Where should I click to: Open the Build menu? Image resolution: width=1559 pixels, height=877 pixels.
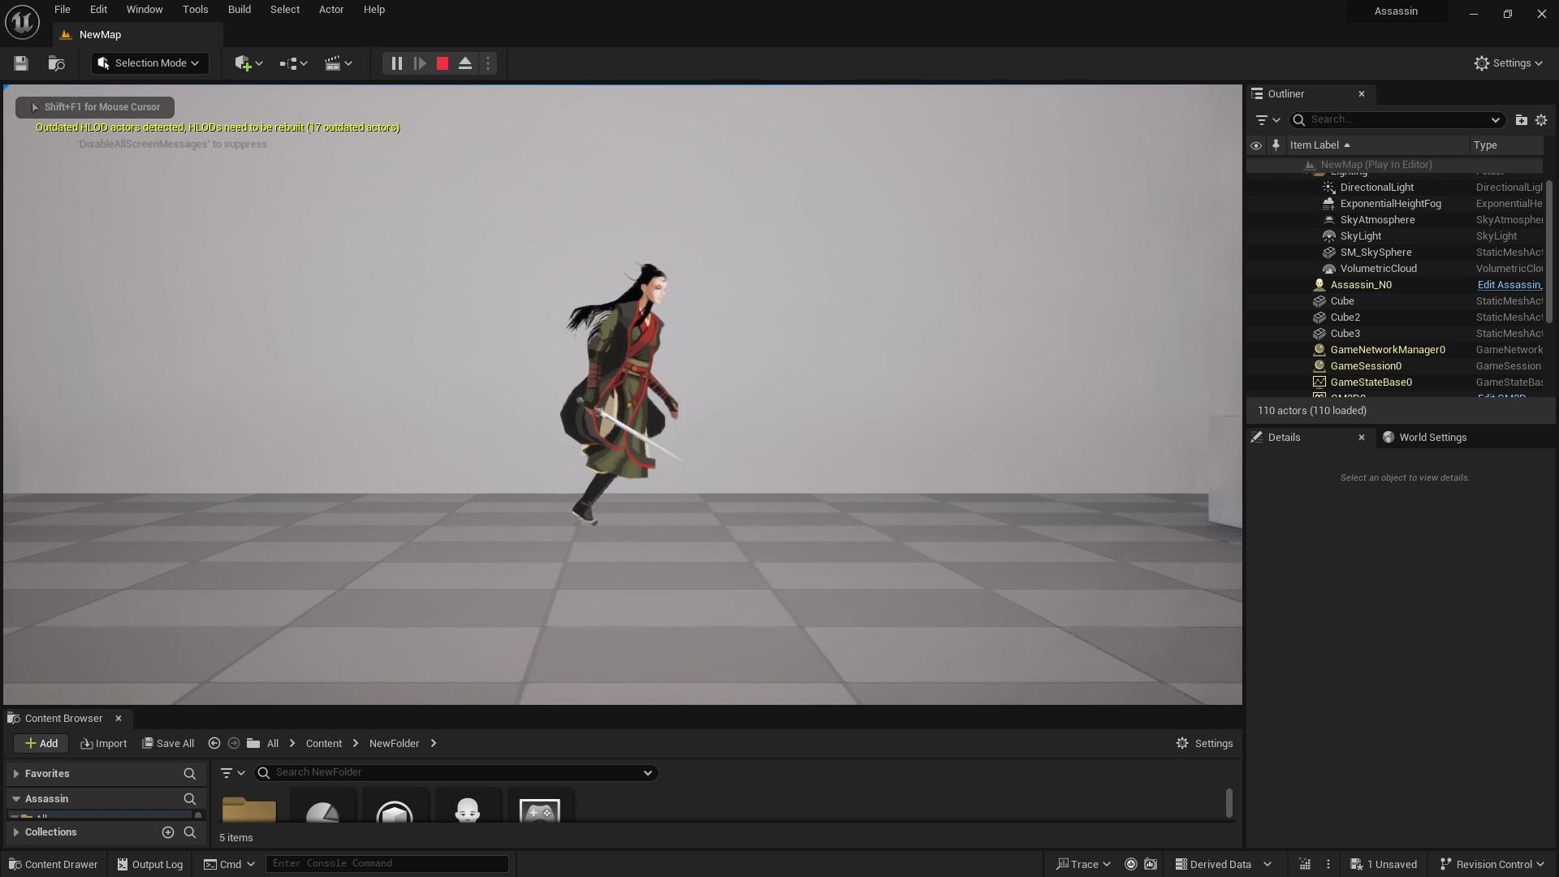240,10
